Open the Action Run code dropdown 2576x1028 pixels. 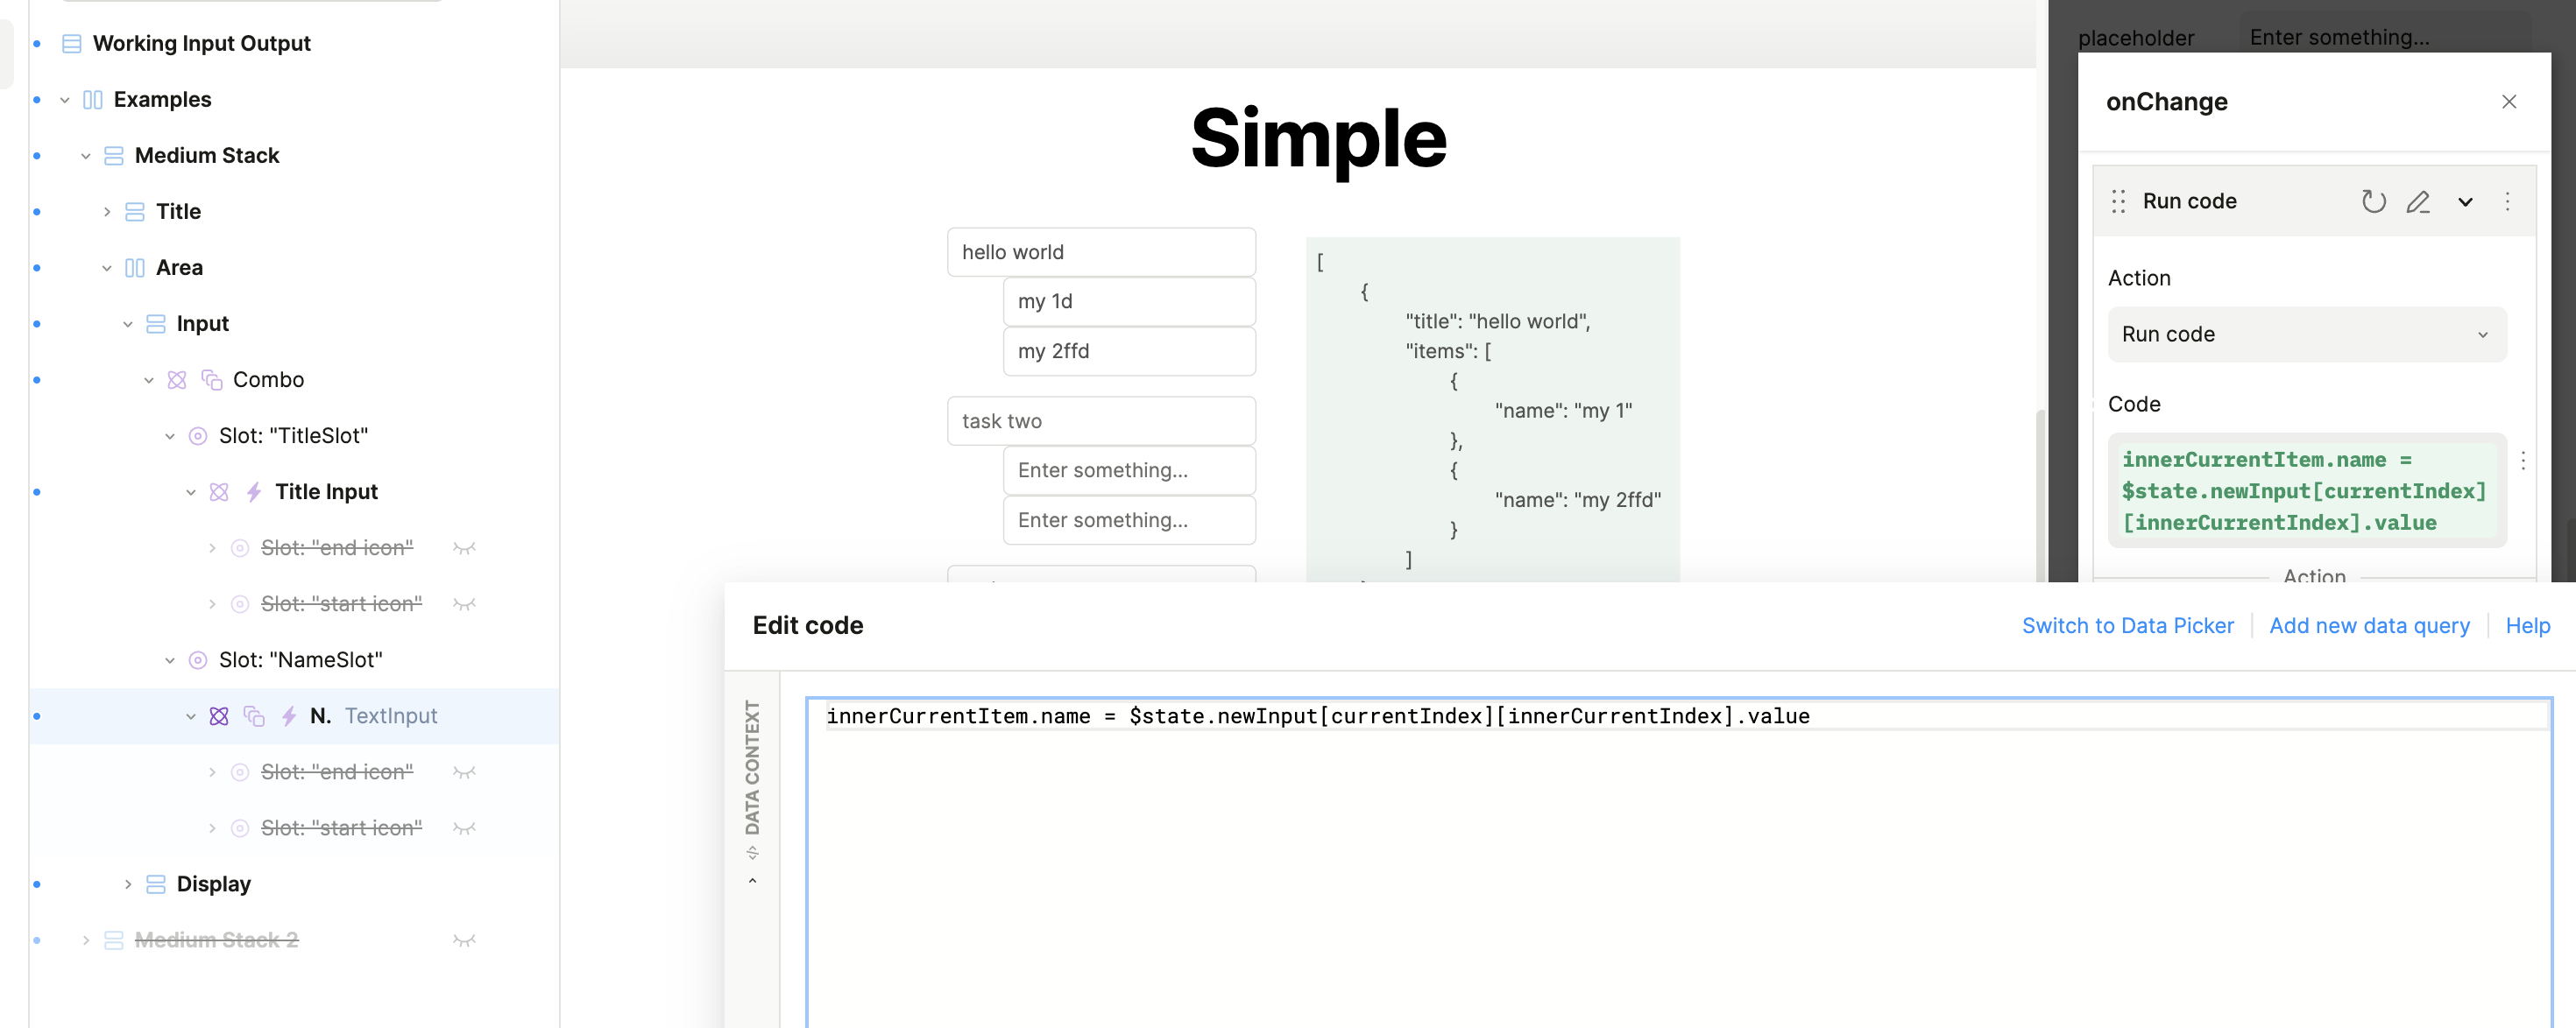click(x=2306, y=334)
